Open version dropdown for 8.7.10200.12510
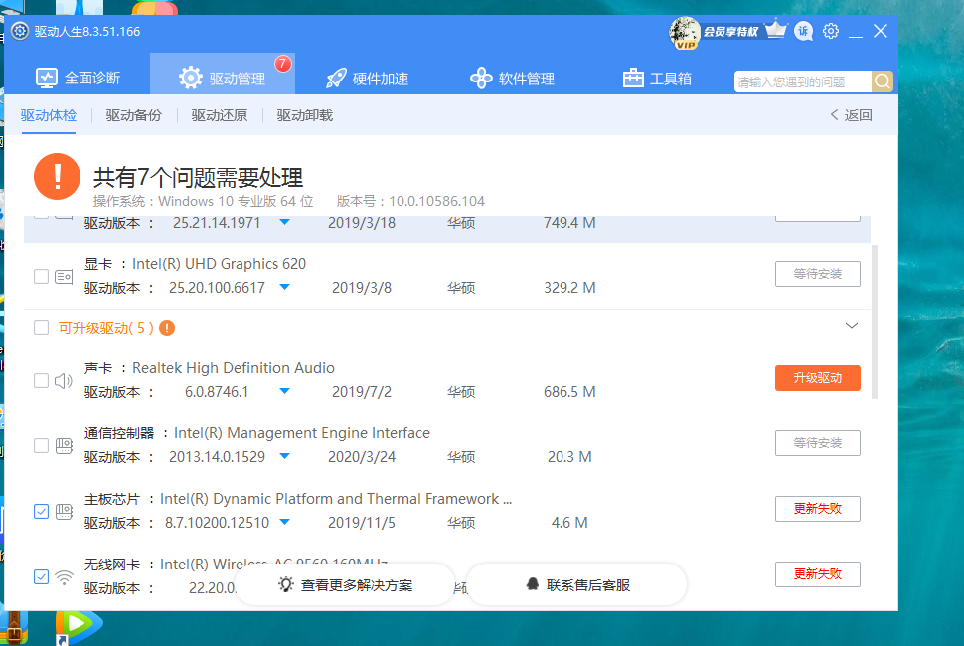The image size is (964, 646). click(x=284, y=522)
